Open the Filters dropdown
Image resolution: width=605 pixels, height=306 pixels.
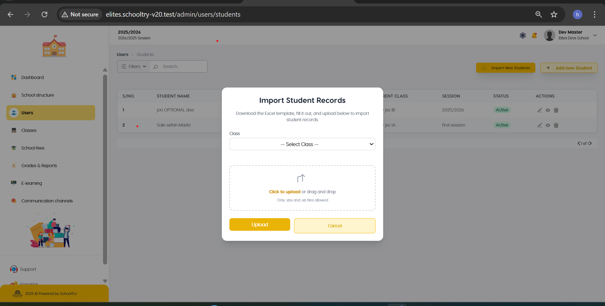tap(134, 66)
